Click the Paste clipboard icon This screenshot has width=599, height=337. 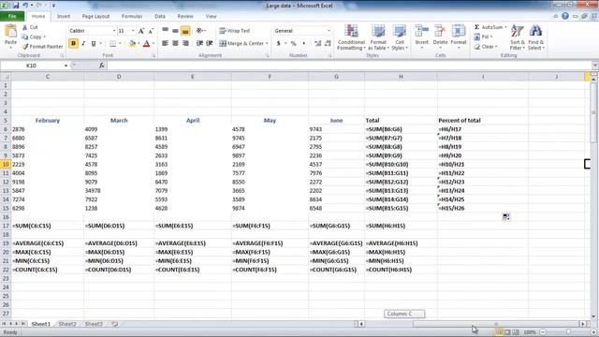(10, 31)
